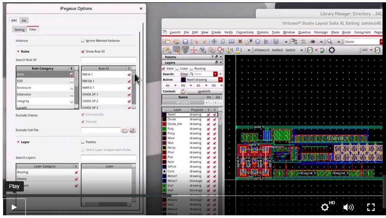Screen dimensions: 386x218
Task: Collapse the Rules section triangle
Action: (18, 51)
